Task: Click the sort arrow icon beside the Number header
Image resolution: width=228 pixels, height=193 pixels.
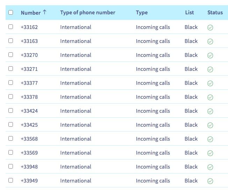Action: (44, 12)
